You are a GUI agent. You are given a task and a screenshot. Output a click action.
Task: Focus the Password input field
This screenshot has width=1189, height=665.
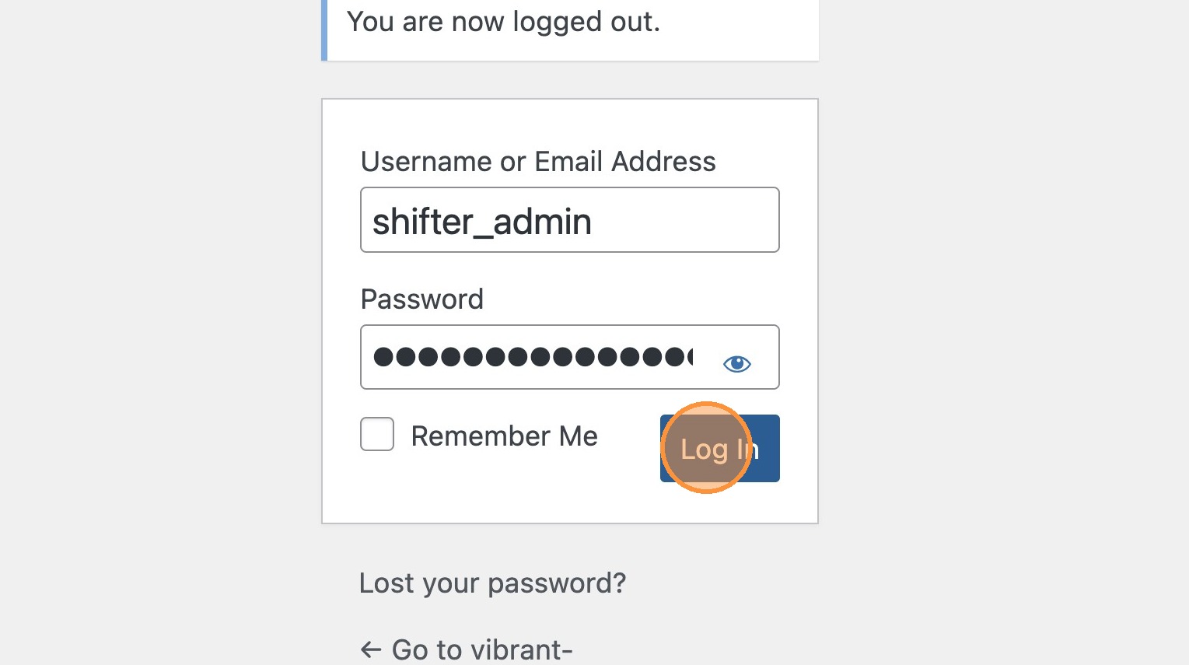537,357
